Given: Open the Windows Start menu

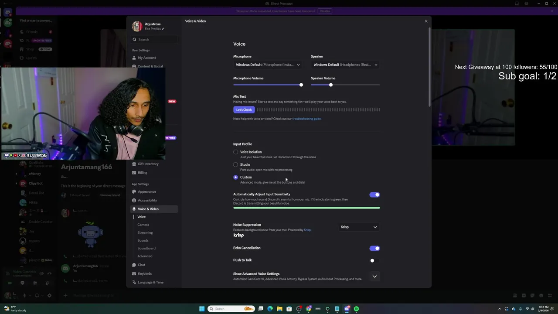Looking at the screenshot, I should pos(202,309).
